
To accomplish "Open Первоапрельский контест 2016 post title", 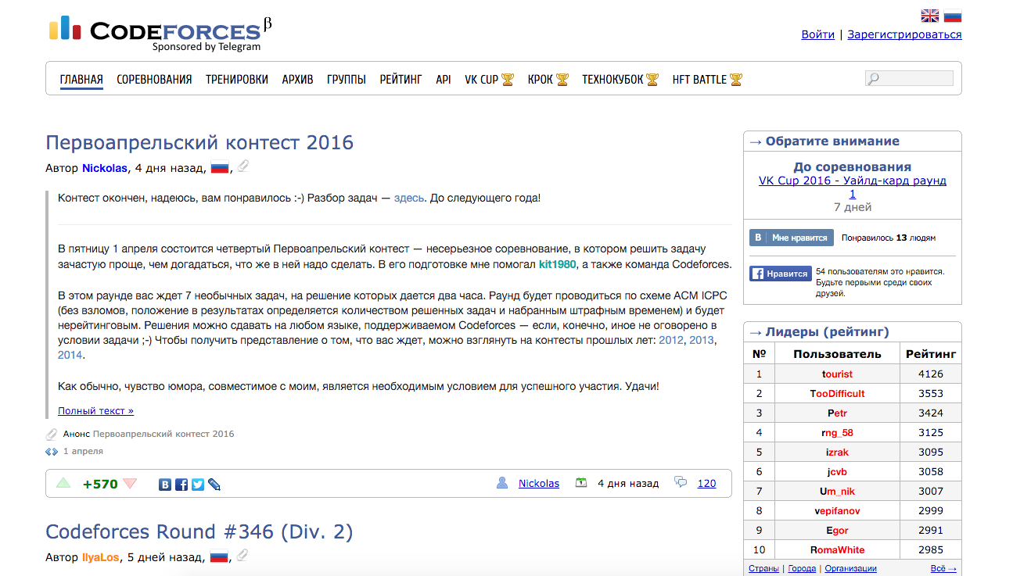I will (199, 142).
